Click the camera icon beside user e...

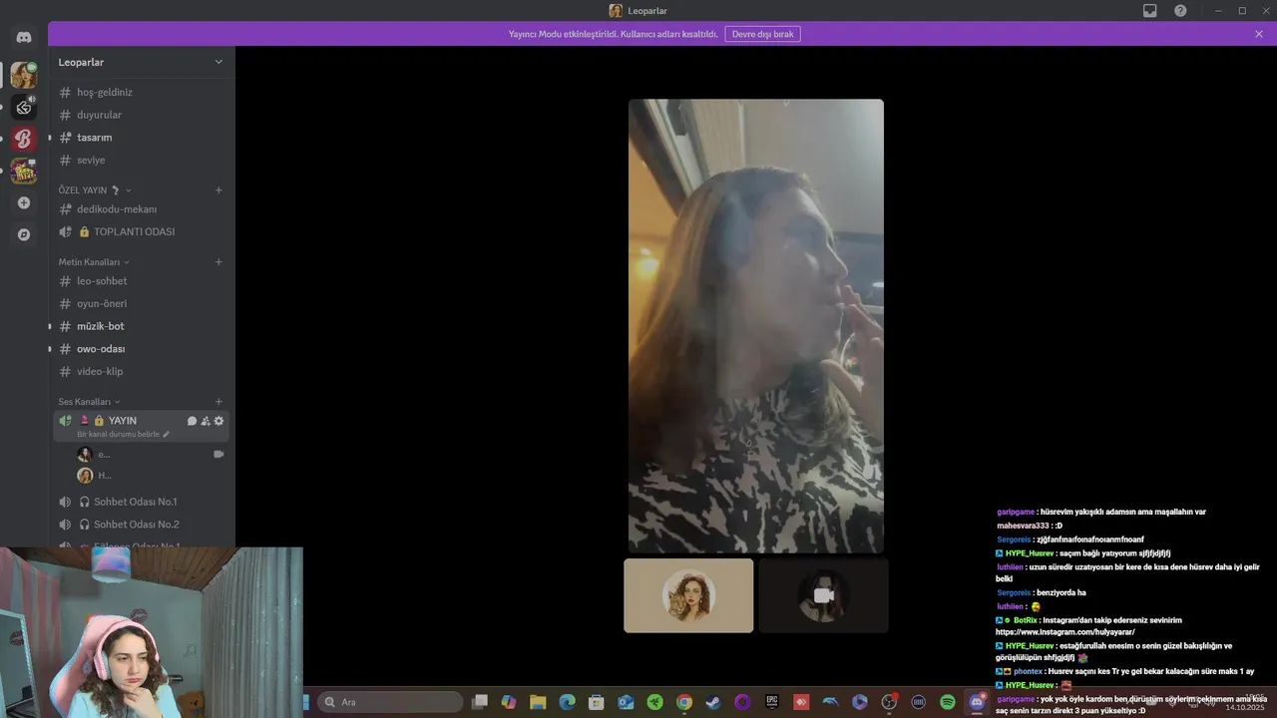pyautogui.click(x=218, y=454)
